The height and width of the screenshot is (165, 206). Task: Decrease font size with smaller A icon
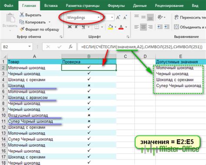click(125, 17)
